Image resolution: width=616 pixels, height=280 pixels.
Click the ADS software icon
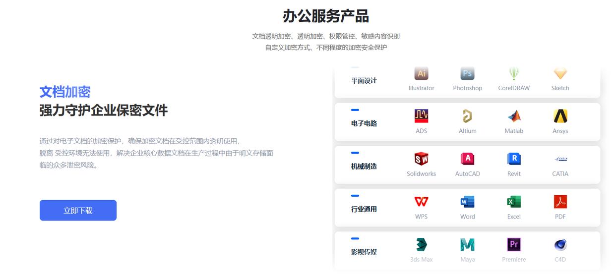pos(421,116)
